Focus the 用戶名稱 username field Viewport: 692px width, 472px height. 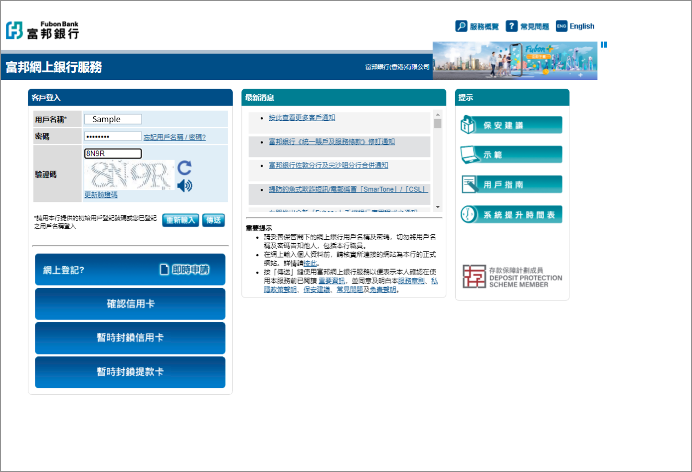tap(113, 119)
